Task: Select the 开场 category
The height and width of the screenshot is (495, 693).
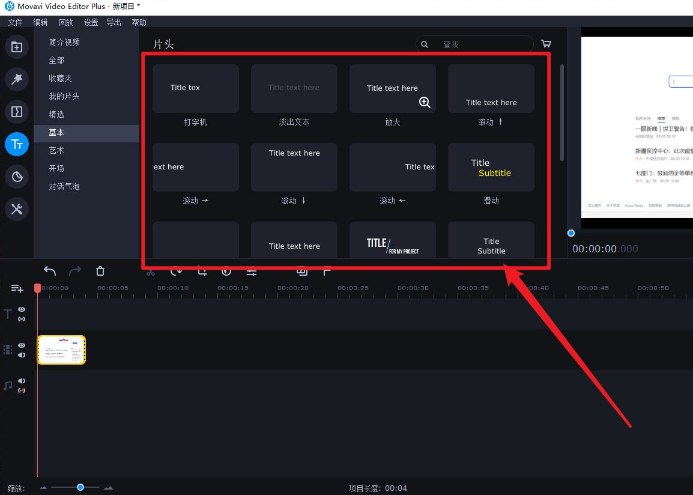Action: click(x=86, y=169)
